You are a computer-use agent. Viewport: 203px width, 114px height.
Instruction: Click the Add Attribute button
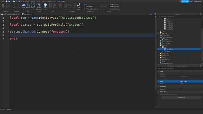coord(181,98)
